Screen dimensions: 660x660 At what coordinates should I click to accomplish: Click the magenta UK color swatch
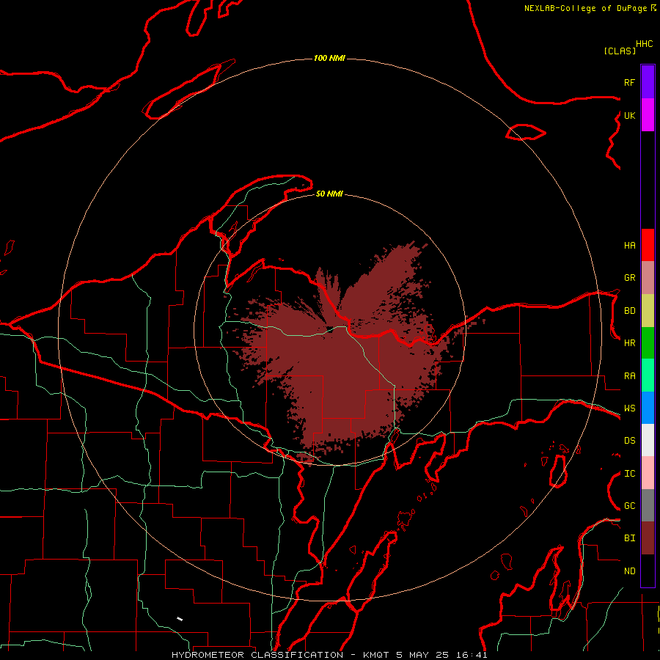(648, 115)
